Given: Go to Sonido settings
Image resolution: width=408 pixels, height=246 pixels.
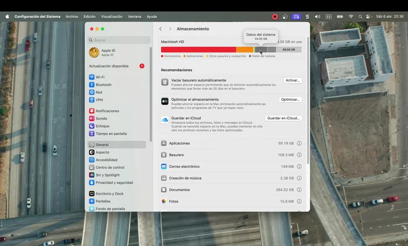Looking at the screenshot, I should coord(101,118).
